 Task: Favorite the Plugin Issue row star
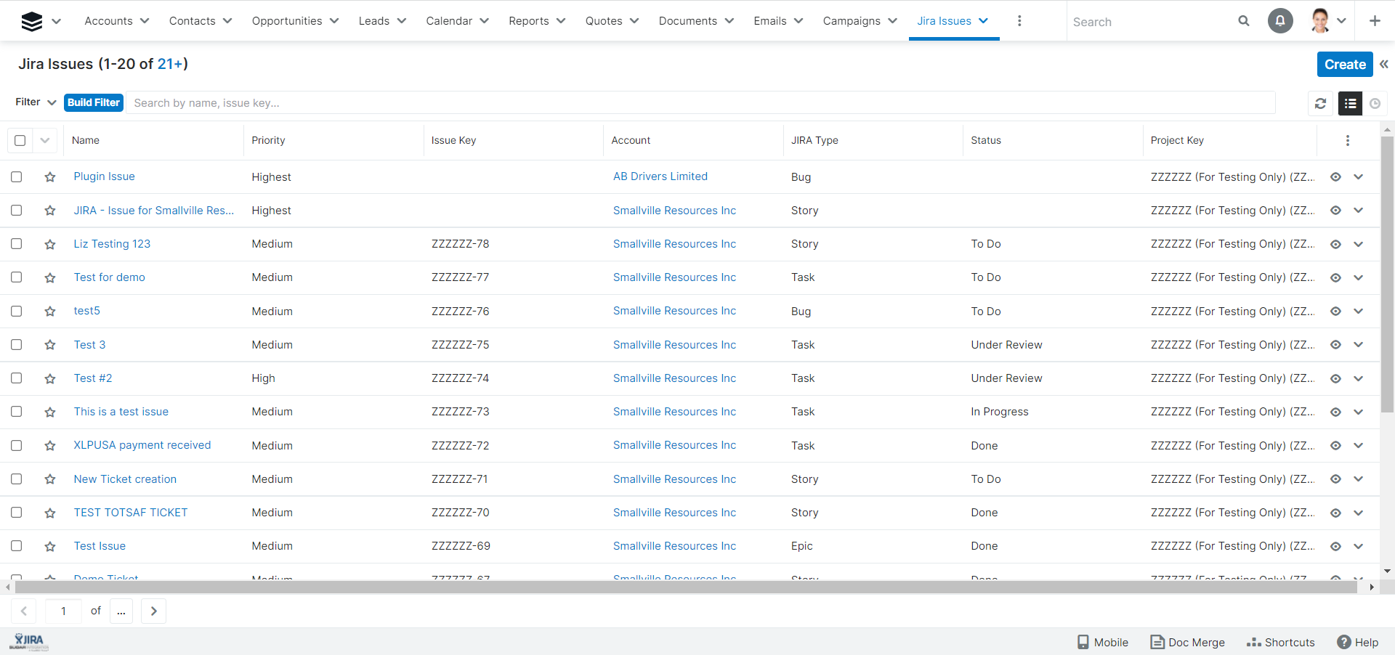tap(49, 176)
